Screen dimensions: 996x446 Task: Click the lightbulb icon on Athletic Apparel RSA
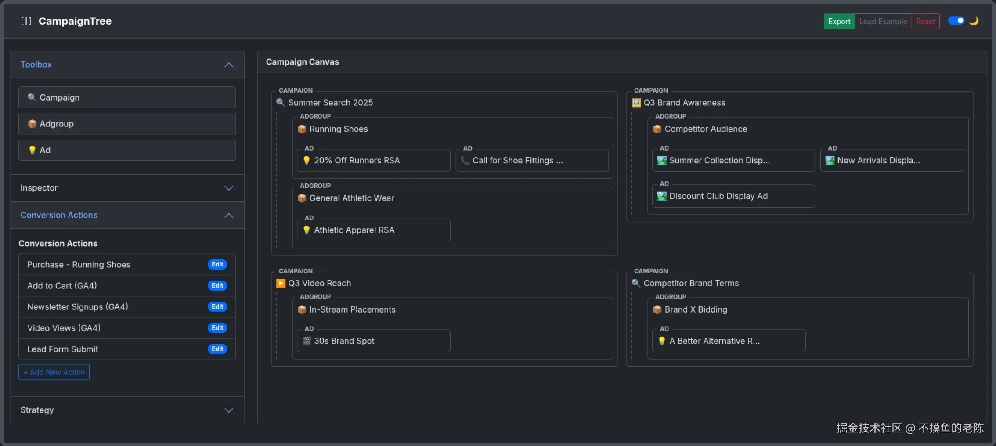pyautogui.click(x=307, y=230)
